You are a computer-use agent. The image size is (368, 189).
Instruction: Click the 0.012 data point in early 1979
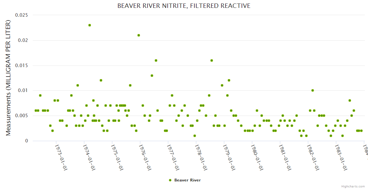229,80
